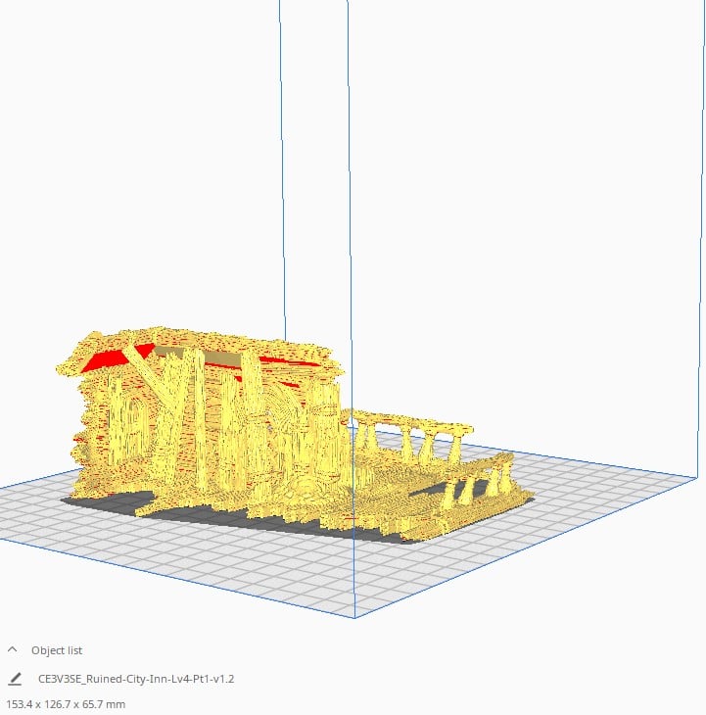Click the 153.4 x 126.7 x 65.7 mm dimensions text

[66, 704]
